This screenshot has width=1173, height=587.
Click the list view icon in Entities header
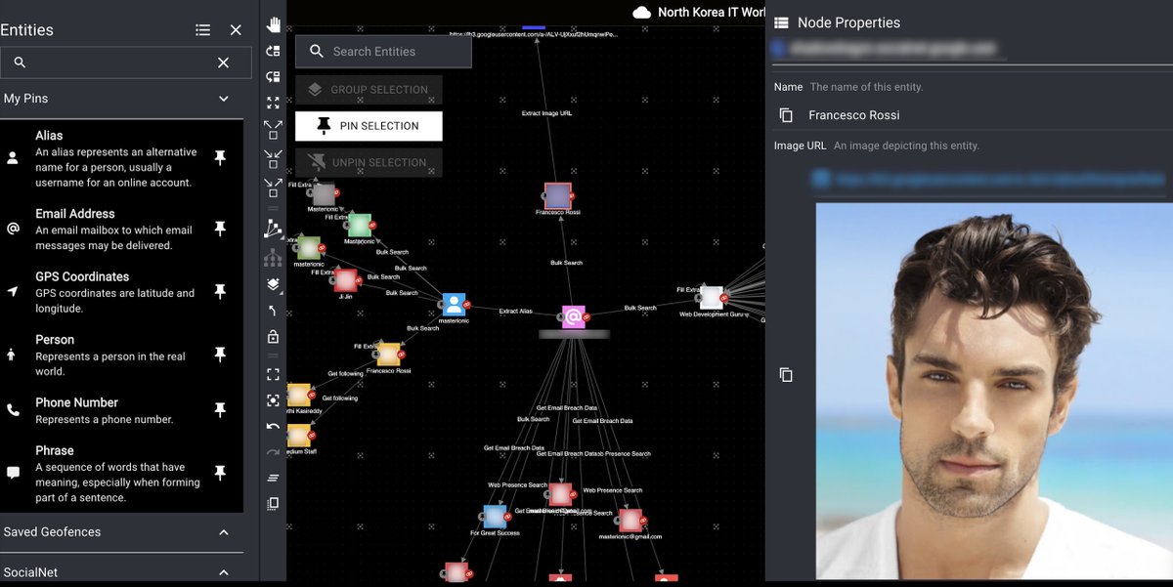click(202, 30)
